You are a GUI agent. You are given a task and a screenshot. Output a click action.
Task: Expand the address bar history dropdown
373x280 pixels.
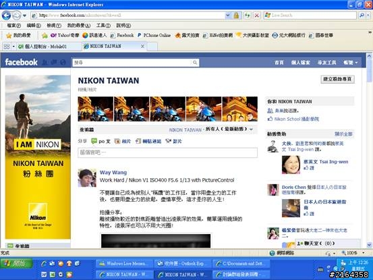coord(228,16)
